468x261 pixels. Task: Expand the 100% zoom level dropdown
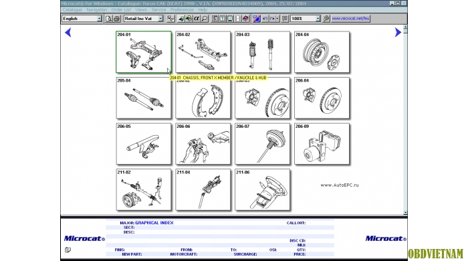(306, 19)
